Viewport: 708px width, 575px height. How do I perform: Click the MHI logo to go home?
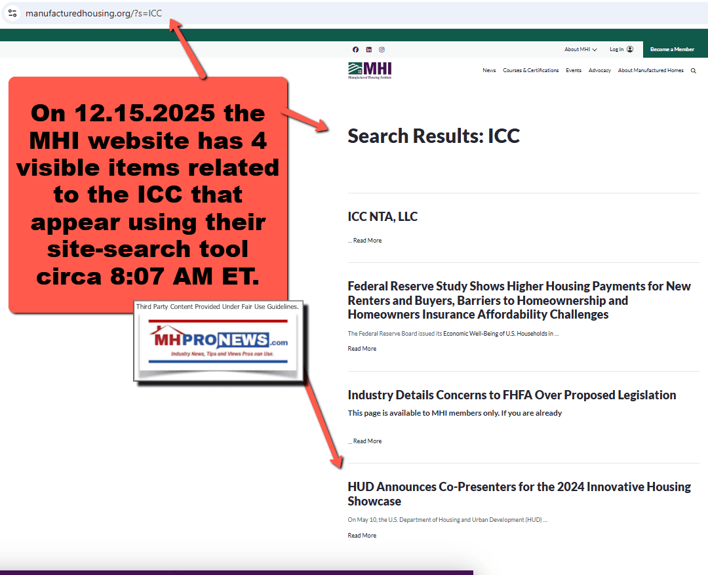370,70
